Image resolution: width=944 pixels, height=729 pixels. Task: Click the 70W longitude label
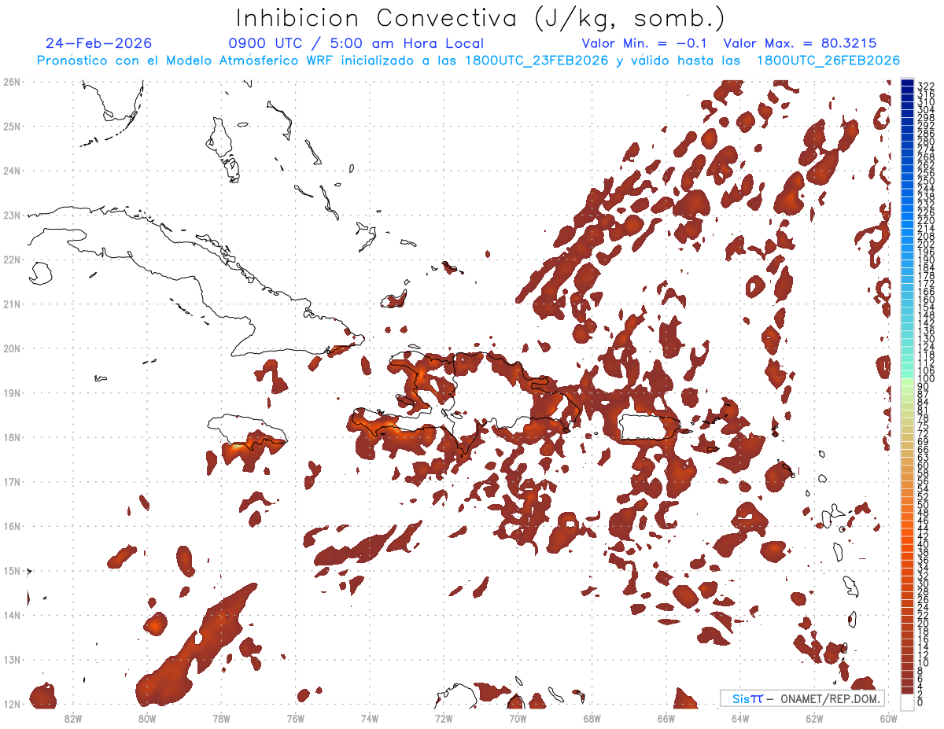click(518, 717)
